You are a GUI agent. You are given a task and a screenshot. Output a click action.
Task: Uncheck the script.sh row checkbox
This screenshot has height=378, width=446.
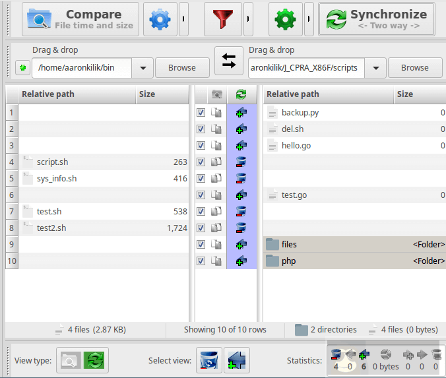click(201, 162)
